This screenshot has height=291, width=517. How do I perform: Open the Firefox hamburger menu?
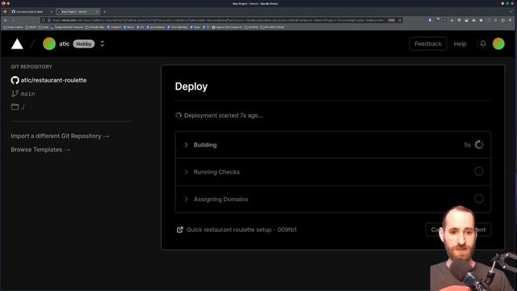[x=511, y=20]
